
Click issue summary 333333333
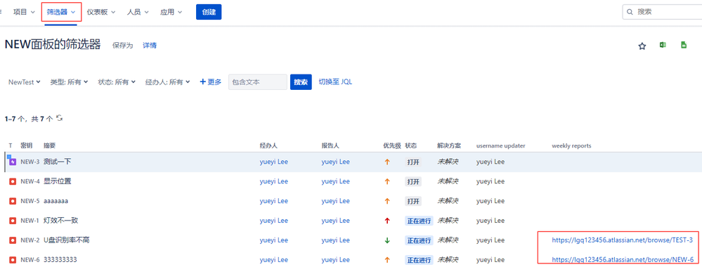60,260
